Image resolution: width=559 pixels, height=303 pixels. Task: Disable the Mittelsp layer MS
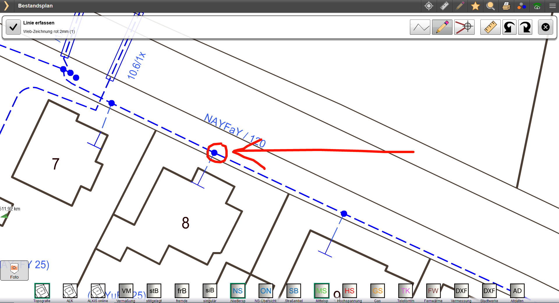(321, 291)
